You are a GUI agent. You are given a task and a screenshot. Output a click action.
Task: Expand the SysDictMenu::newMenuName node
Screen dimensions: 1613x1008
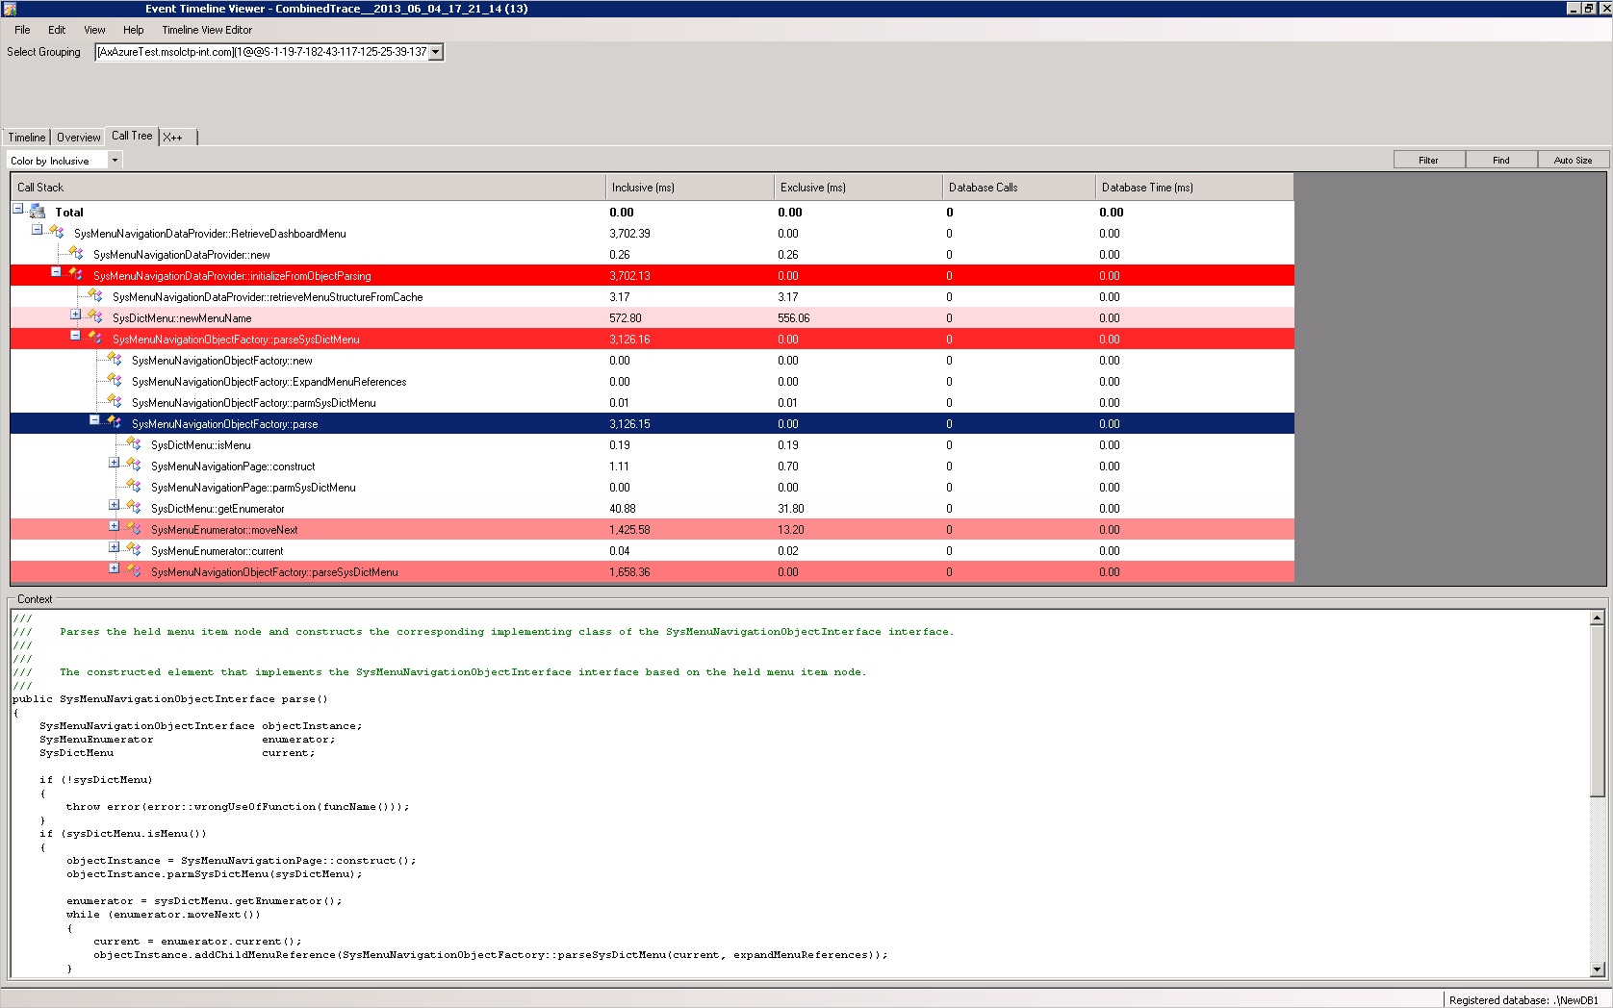coord(75,315)
